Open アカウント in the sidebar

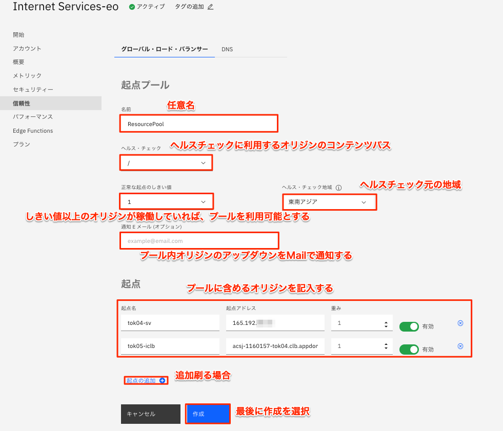pos(27,48)
